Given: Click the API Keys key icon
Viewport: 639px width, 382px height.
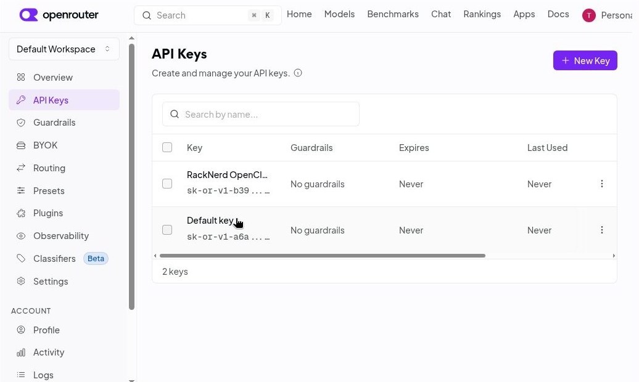Looking at the screenshot, I should pos(21,100).
